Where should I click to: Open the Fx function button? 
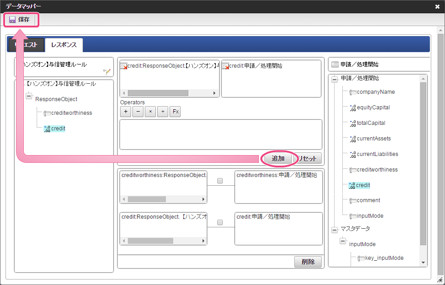coord(176,112)
